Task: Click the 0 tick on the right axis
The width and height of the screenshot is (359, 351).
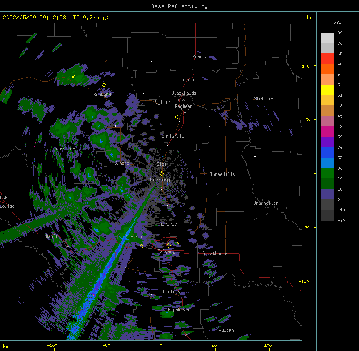Action: [x=310, y=174]
